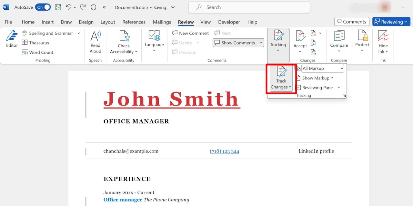Click Word Count in Proofing
413x206 pixels.
point(37,52)
